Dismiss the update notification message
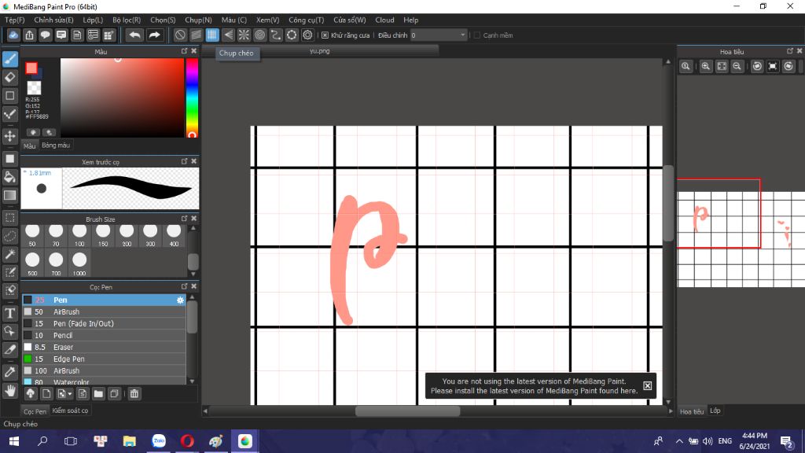The image size is (805, 453). pyautogui.click(x=648, y=385)
